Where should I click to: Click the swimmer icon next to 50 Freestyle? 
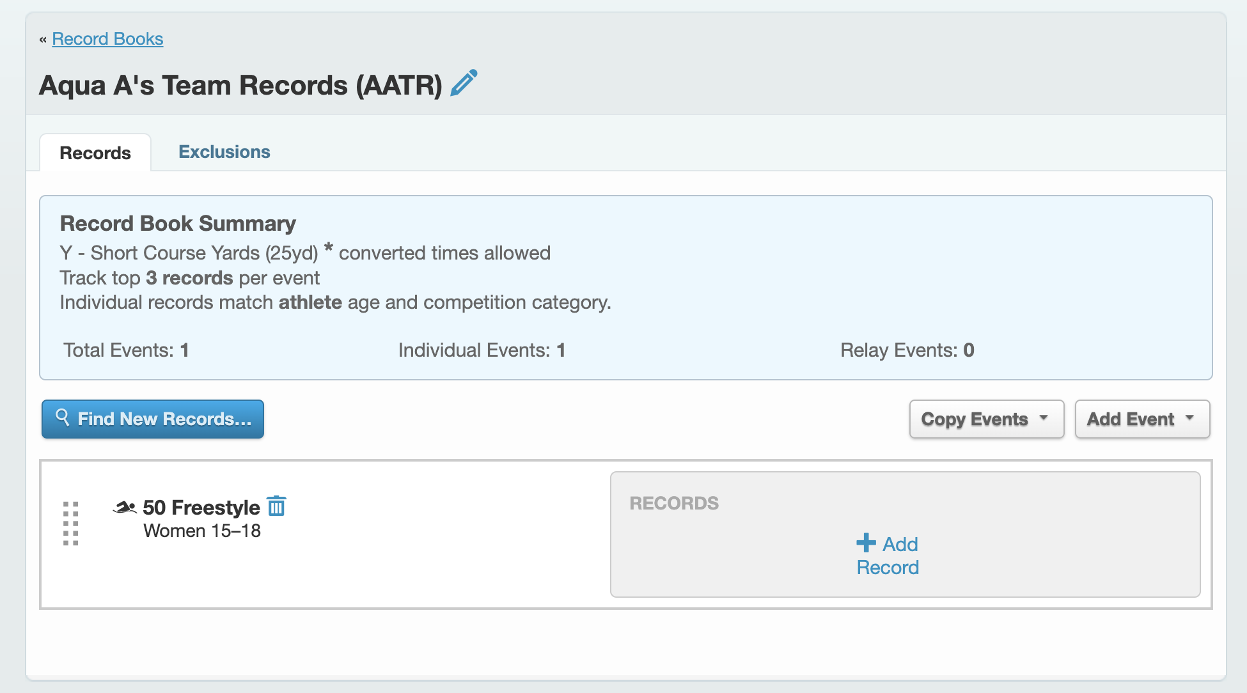tap(125, 508)
